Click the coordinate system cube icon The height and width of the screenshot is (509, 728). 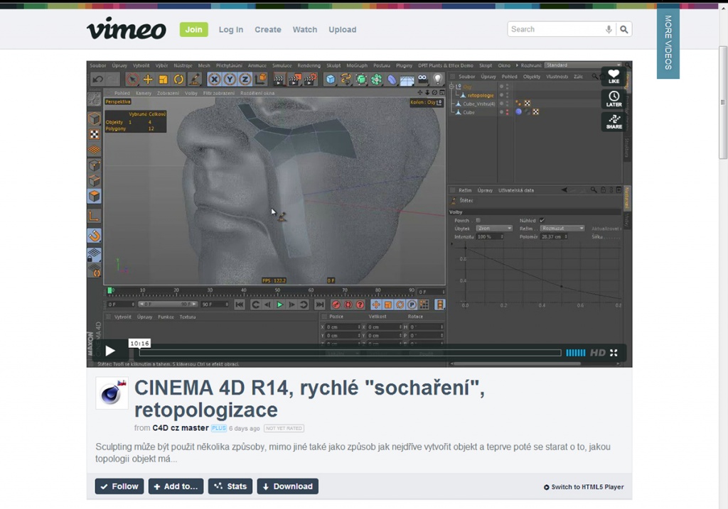click(x=261, y=80)
